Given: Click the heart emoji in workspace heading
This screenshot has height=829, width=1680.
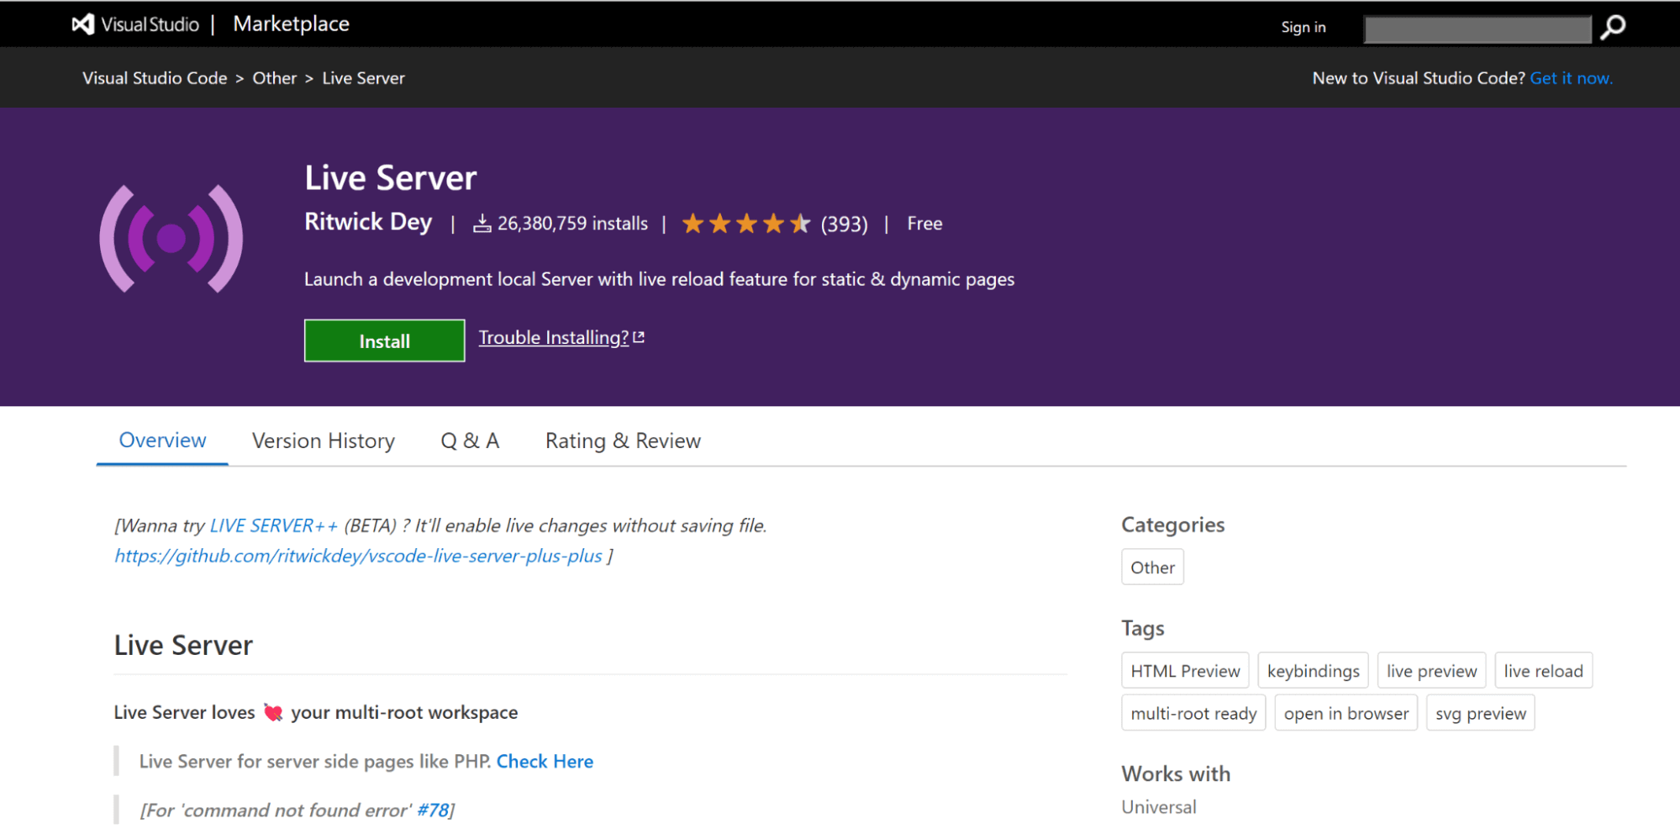Looking at the screenshot, I should [x=273, y=713].
